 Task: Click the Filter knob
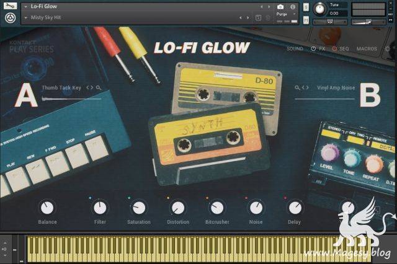point(100,208)
